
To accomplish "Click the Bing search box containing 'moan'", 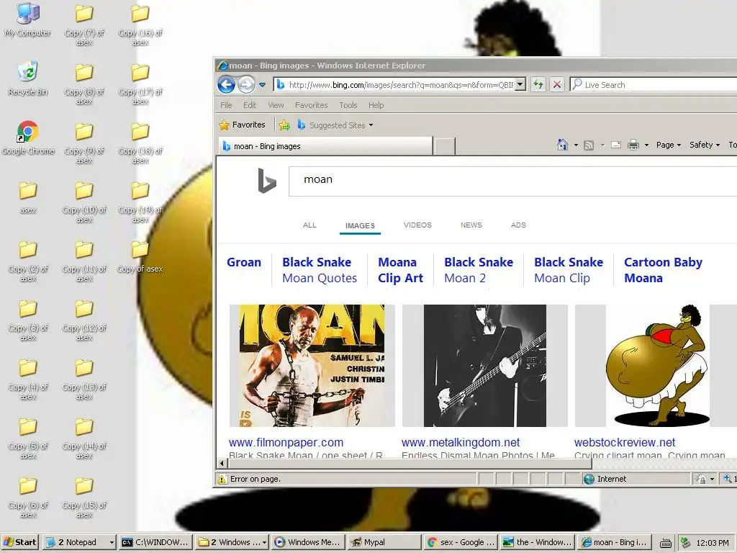I will coord(512,181).
